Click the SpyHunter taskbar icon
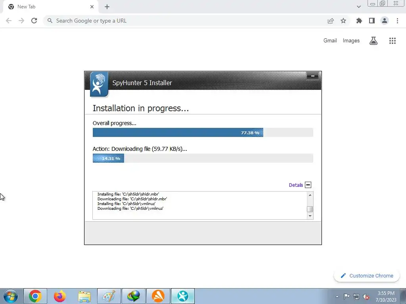Image resolution: width=406 pixels, height=304 pixels. [x=183, y=296]
